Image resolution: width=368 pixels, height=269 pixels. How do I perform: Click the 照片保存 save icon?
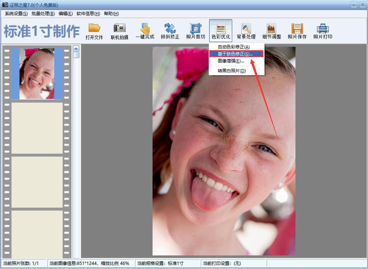tap(297, 29)
